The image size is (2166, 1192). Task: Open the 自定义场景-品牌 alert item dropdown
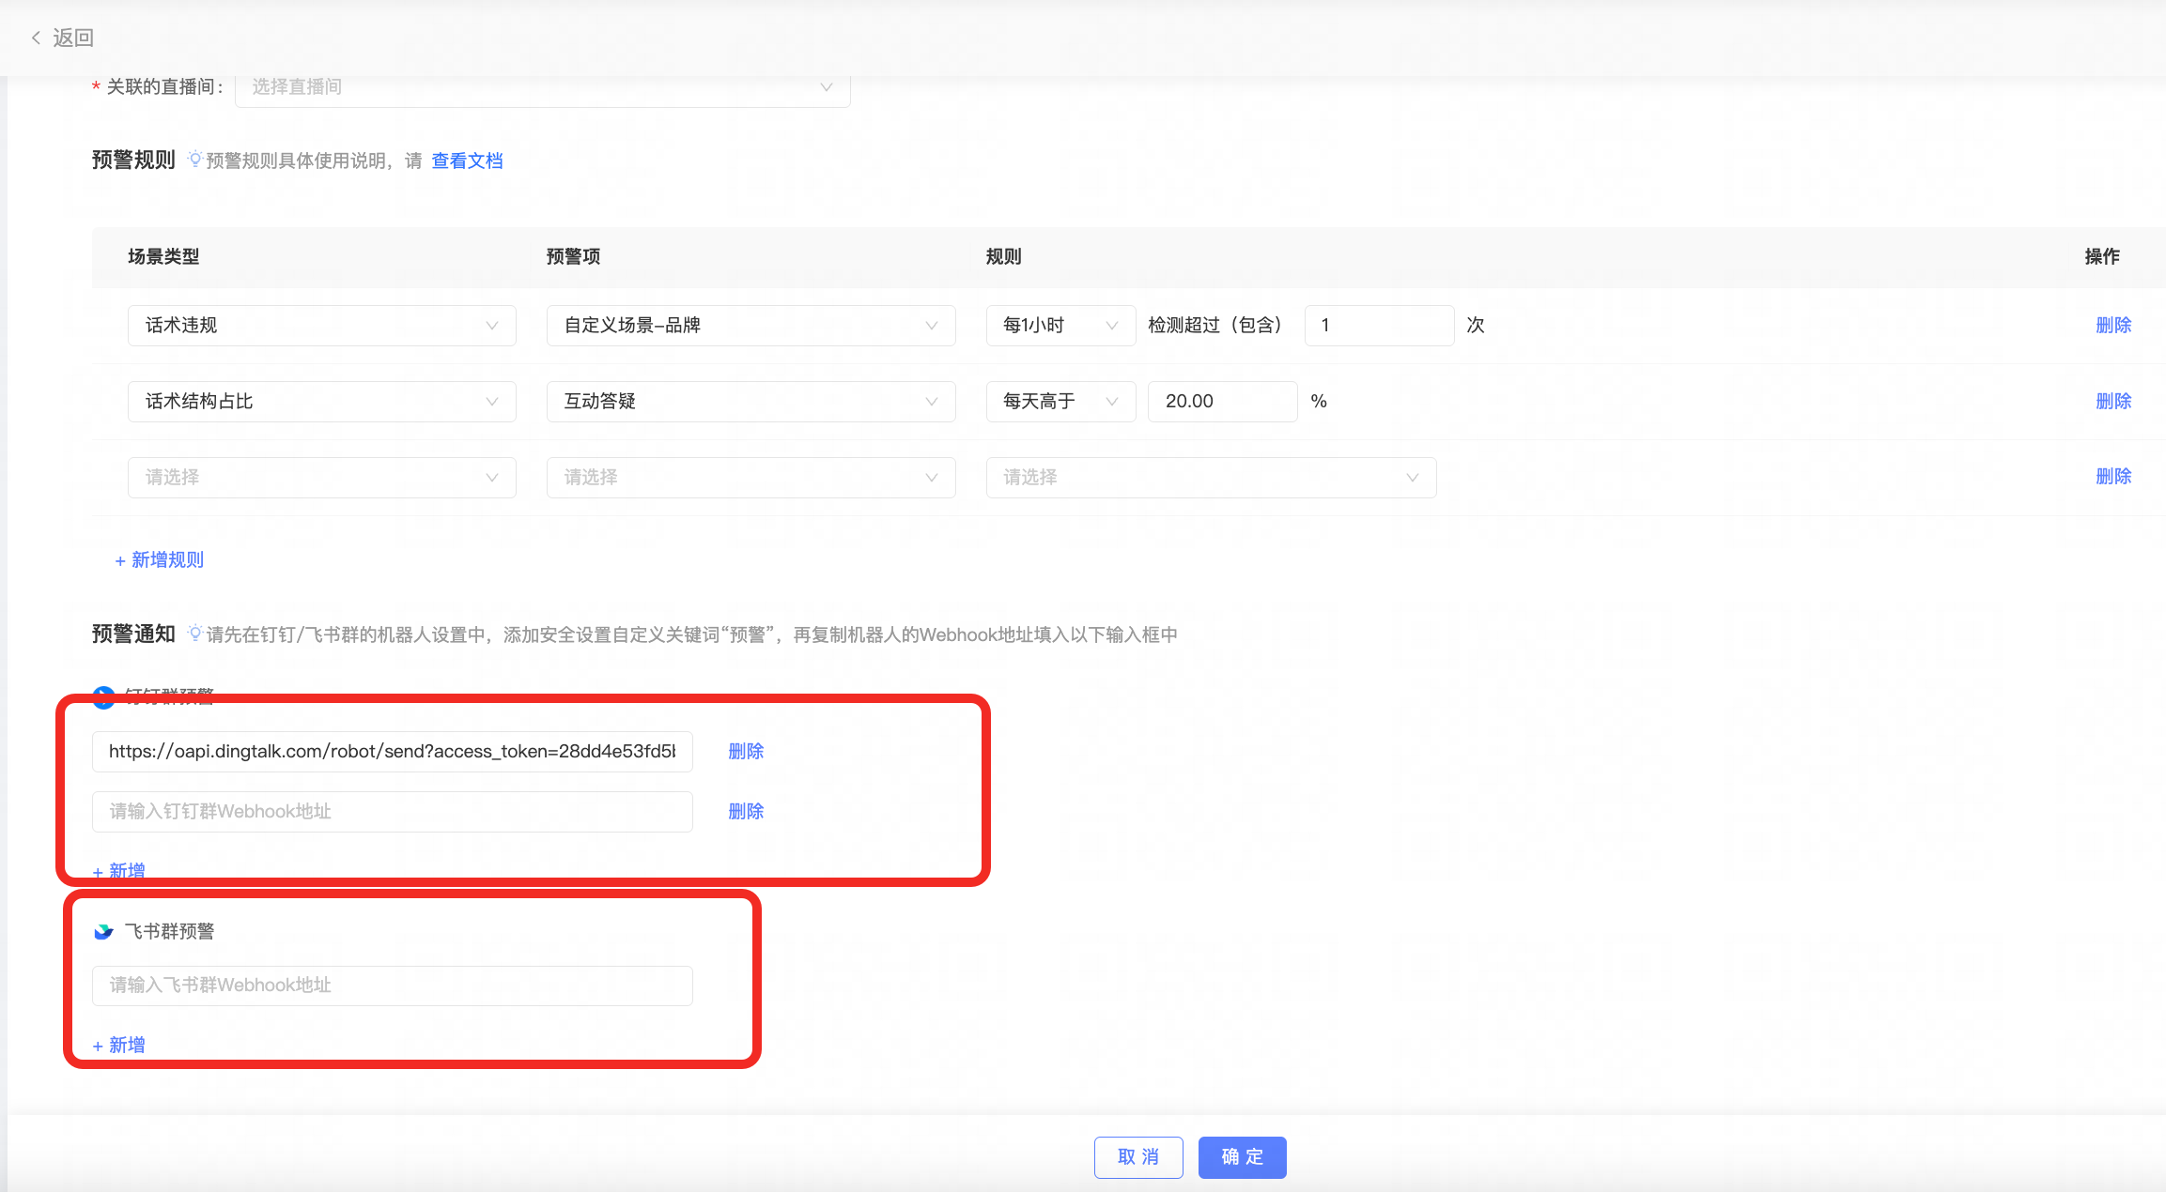pos(750,326)
